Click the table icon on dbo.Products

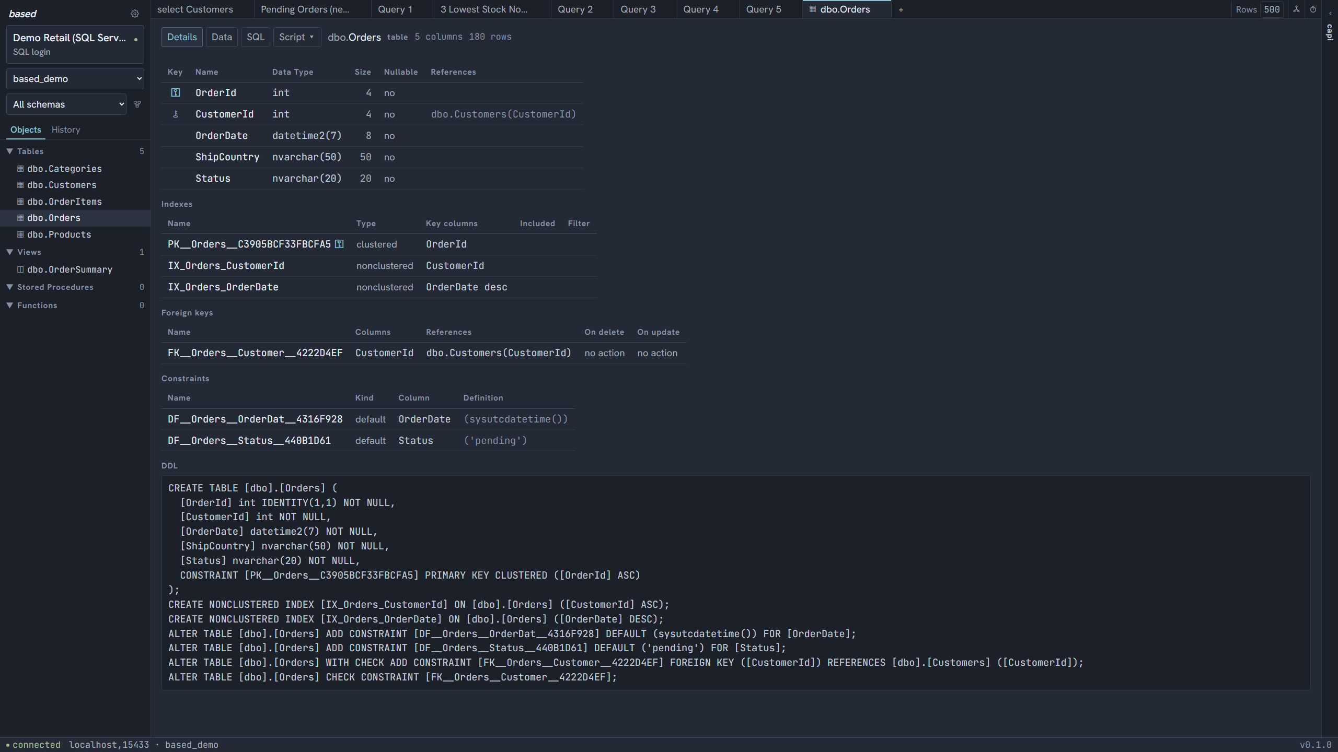click(x=20, y=234)
